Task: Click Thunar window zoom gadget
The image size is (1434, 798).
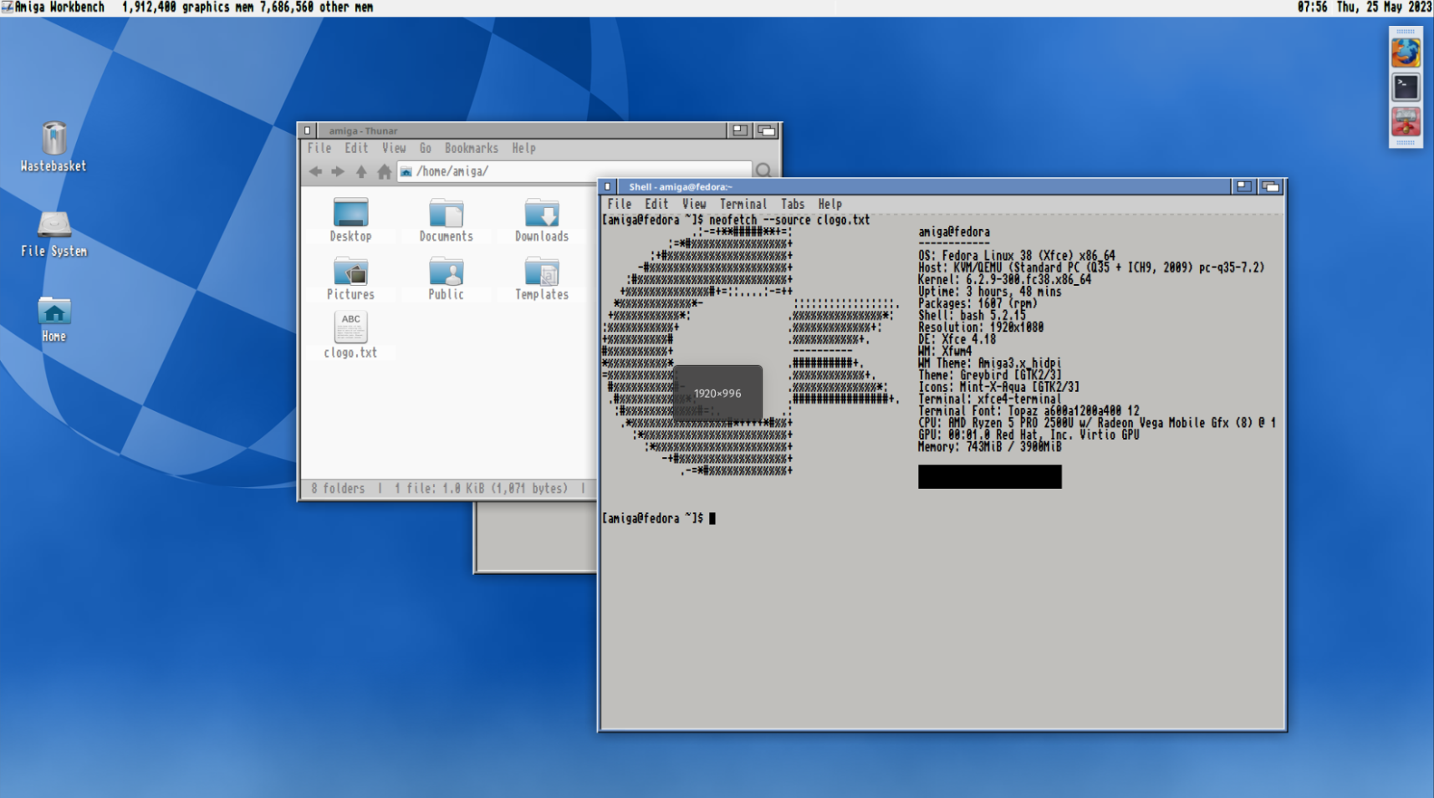Action: click(740, 130)
